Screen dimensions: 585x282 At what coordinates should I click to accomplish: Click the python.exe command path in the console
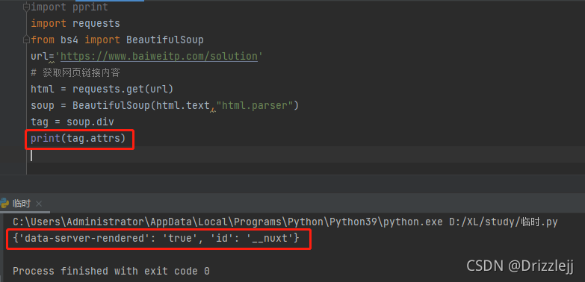pos(285,222)
